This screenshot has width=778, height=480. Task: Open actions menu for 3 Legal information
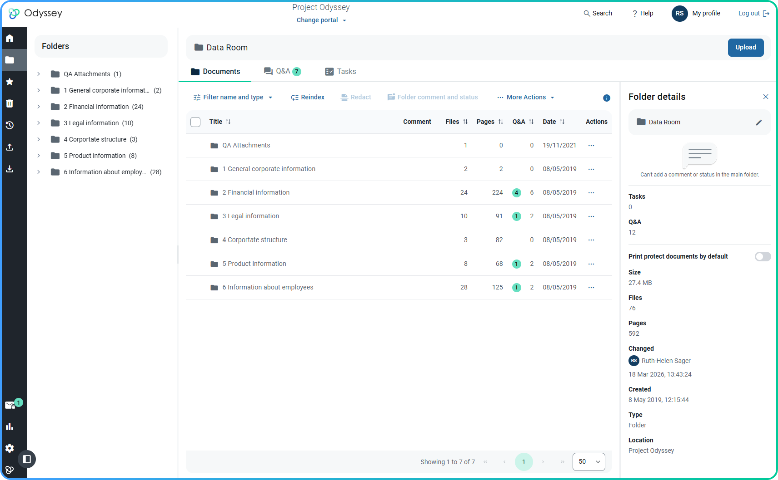tap(591, 216)
